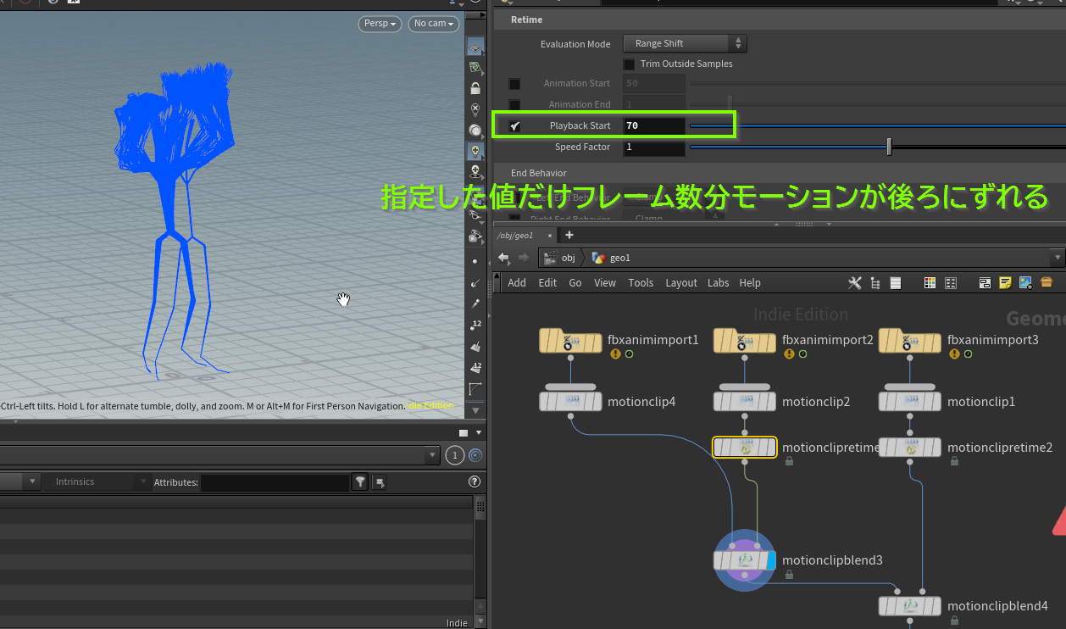1066x629 pixels.
Task: Click the Attributes filter text field
Action: pos(275,481)
